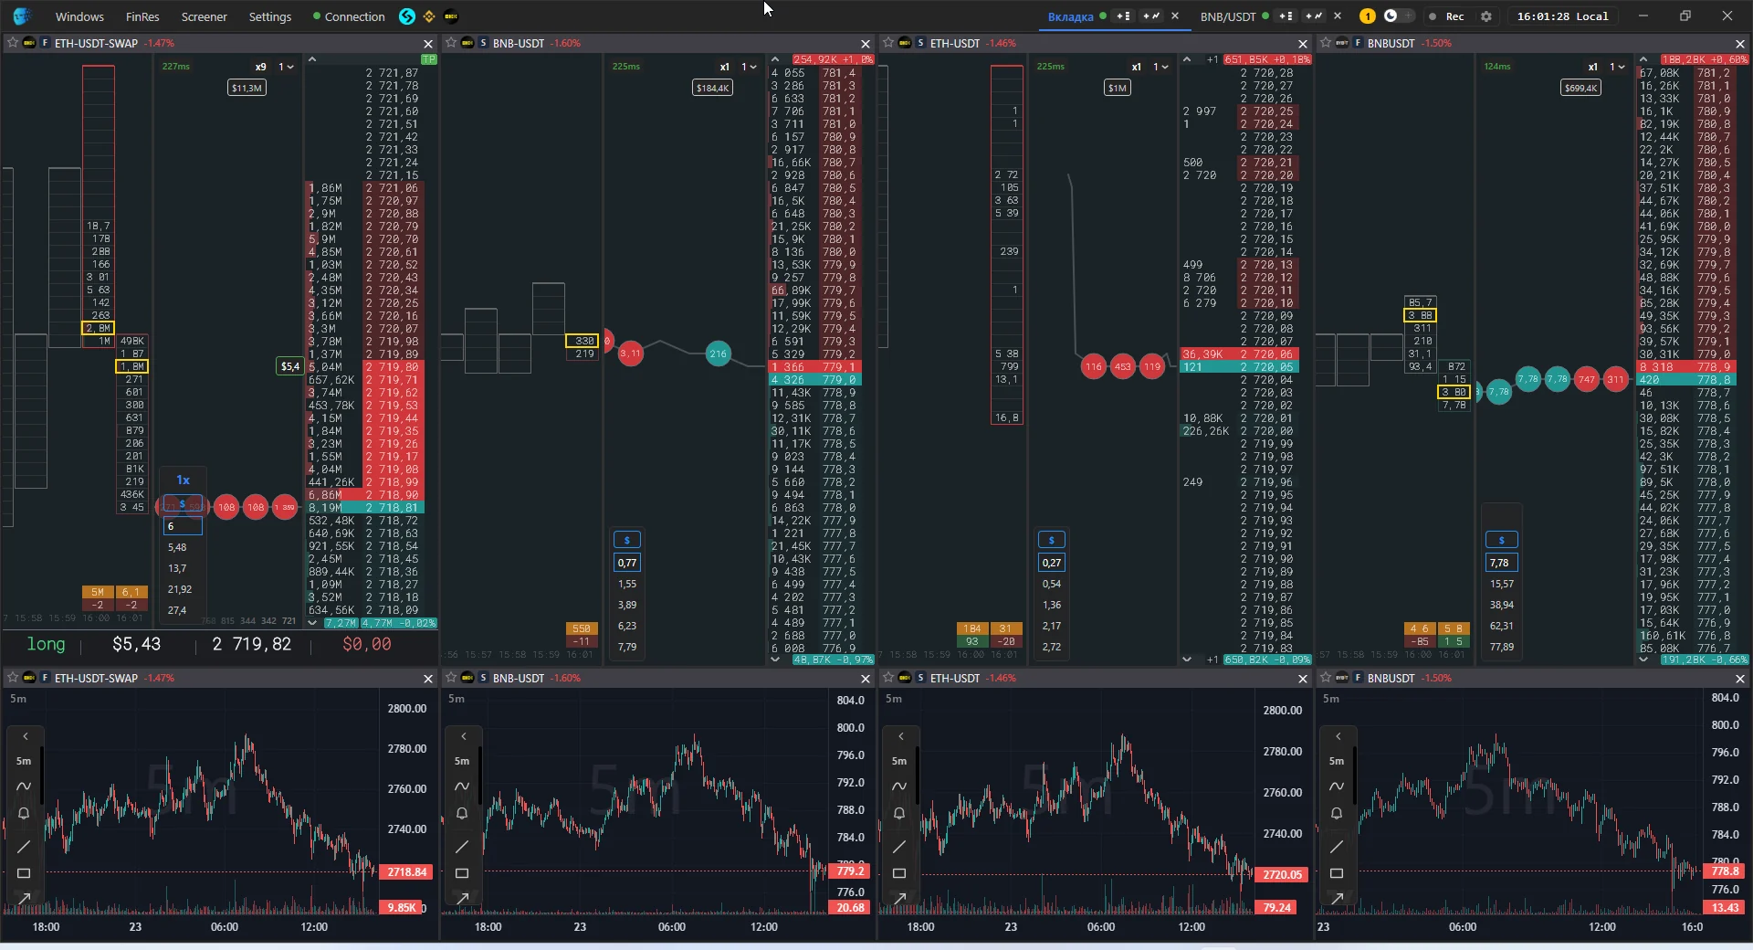Click the 16:01:28 Local clock display
The height and width of the screenshot is (950, 1753).
pyautogui.click(x=1562, y=16)
